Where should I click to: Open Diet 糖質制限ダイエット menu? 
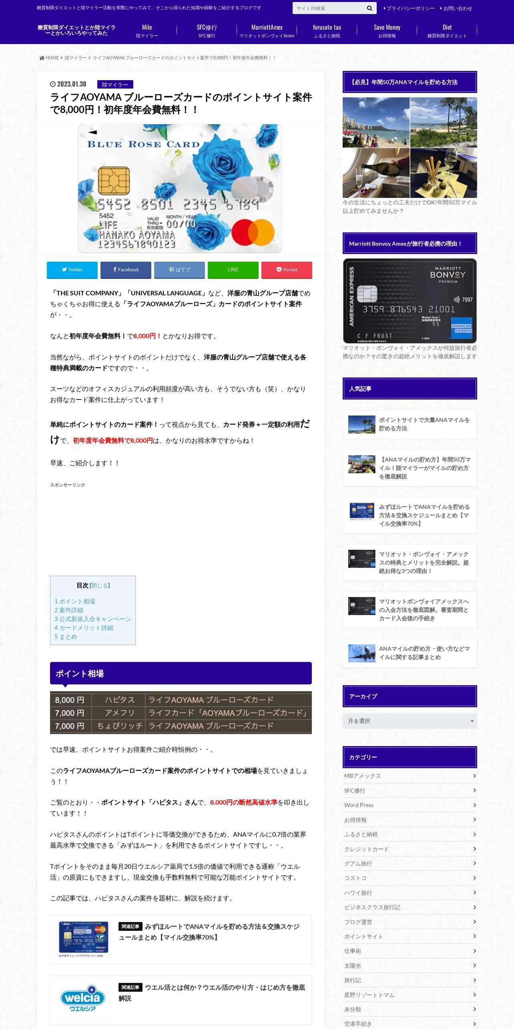tap(447, 31)
